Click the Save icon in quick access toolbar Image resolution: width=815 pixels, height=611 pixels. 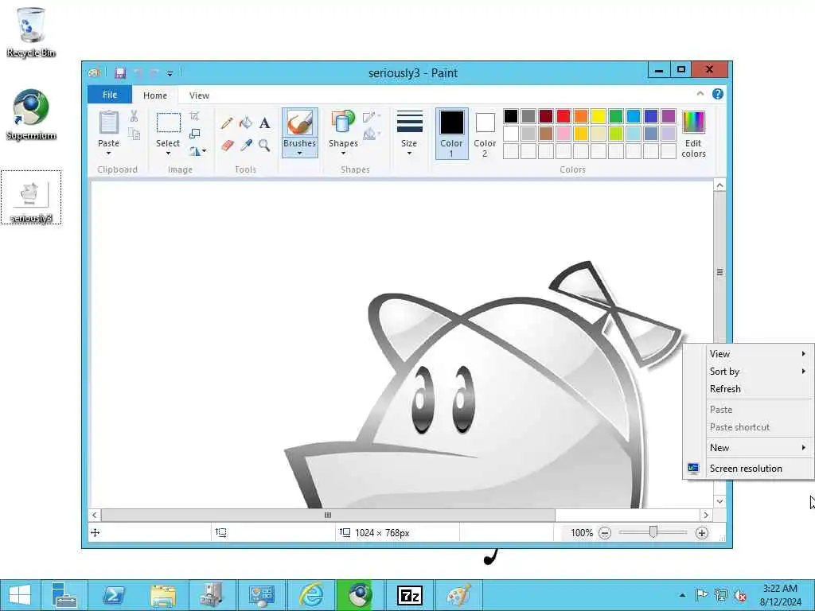pyautogui.click(x=120, y=72)
